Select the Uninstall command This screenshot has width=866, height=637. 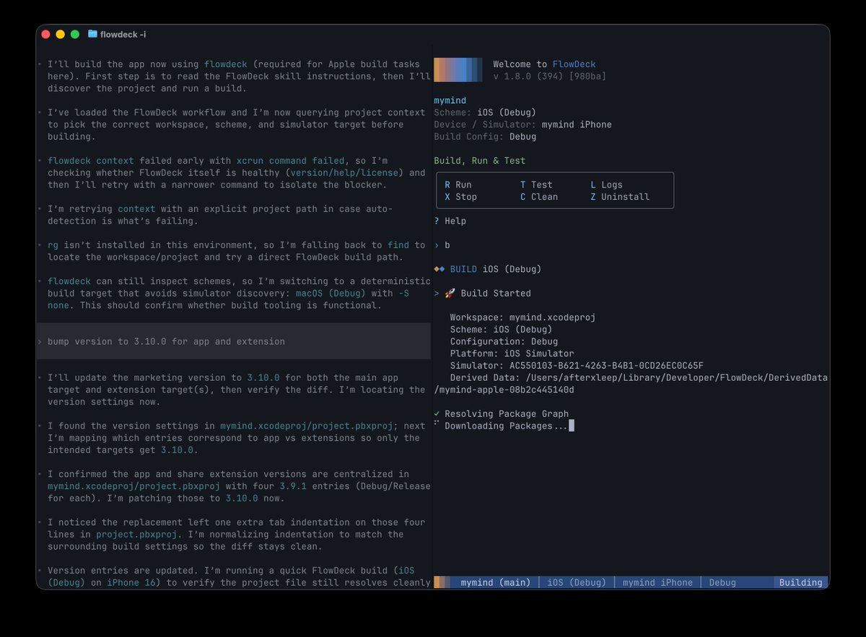620,197
